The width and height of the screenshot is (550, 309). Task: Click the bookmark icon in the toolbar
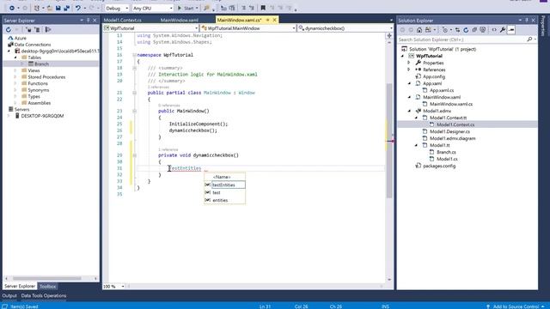coord(263,8)
